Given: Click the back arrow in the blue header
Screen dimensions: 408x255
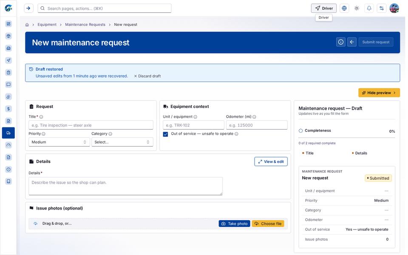Looking at the screenshot, I should pyautogui.click(x=352, y=42).
